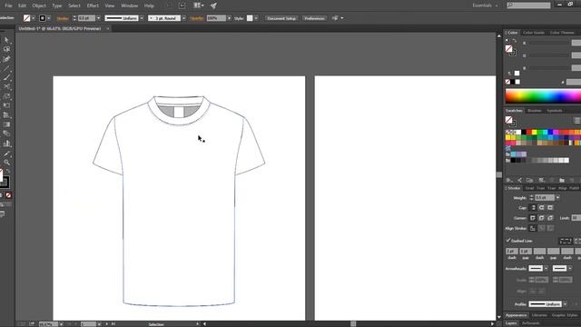The image size is (581, 327).
Task: Expand the Opacity arrow in control bar
Action: pyautogui.click(x=229, y=18)
